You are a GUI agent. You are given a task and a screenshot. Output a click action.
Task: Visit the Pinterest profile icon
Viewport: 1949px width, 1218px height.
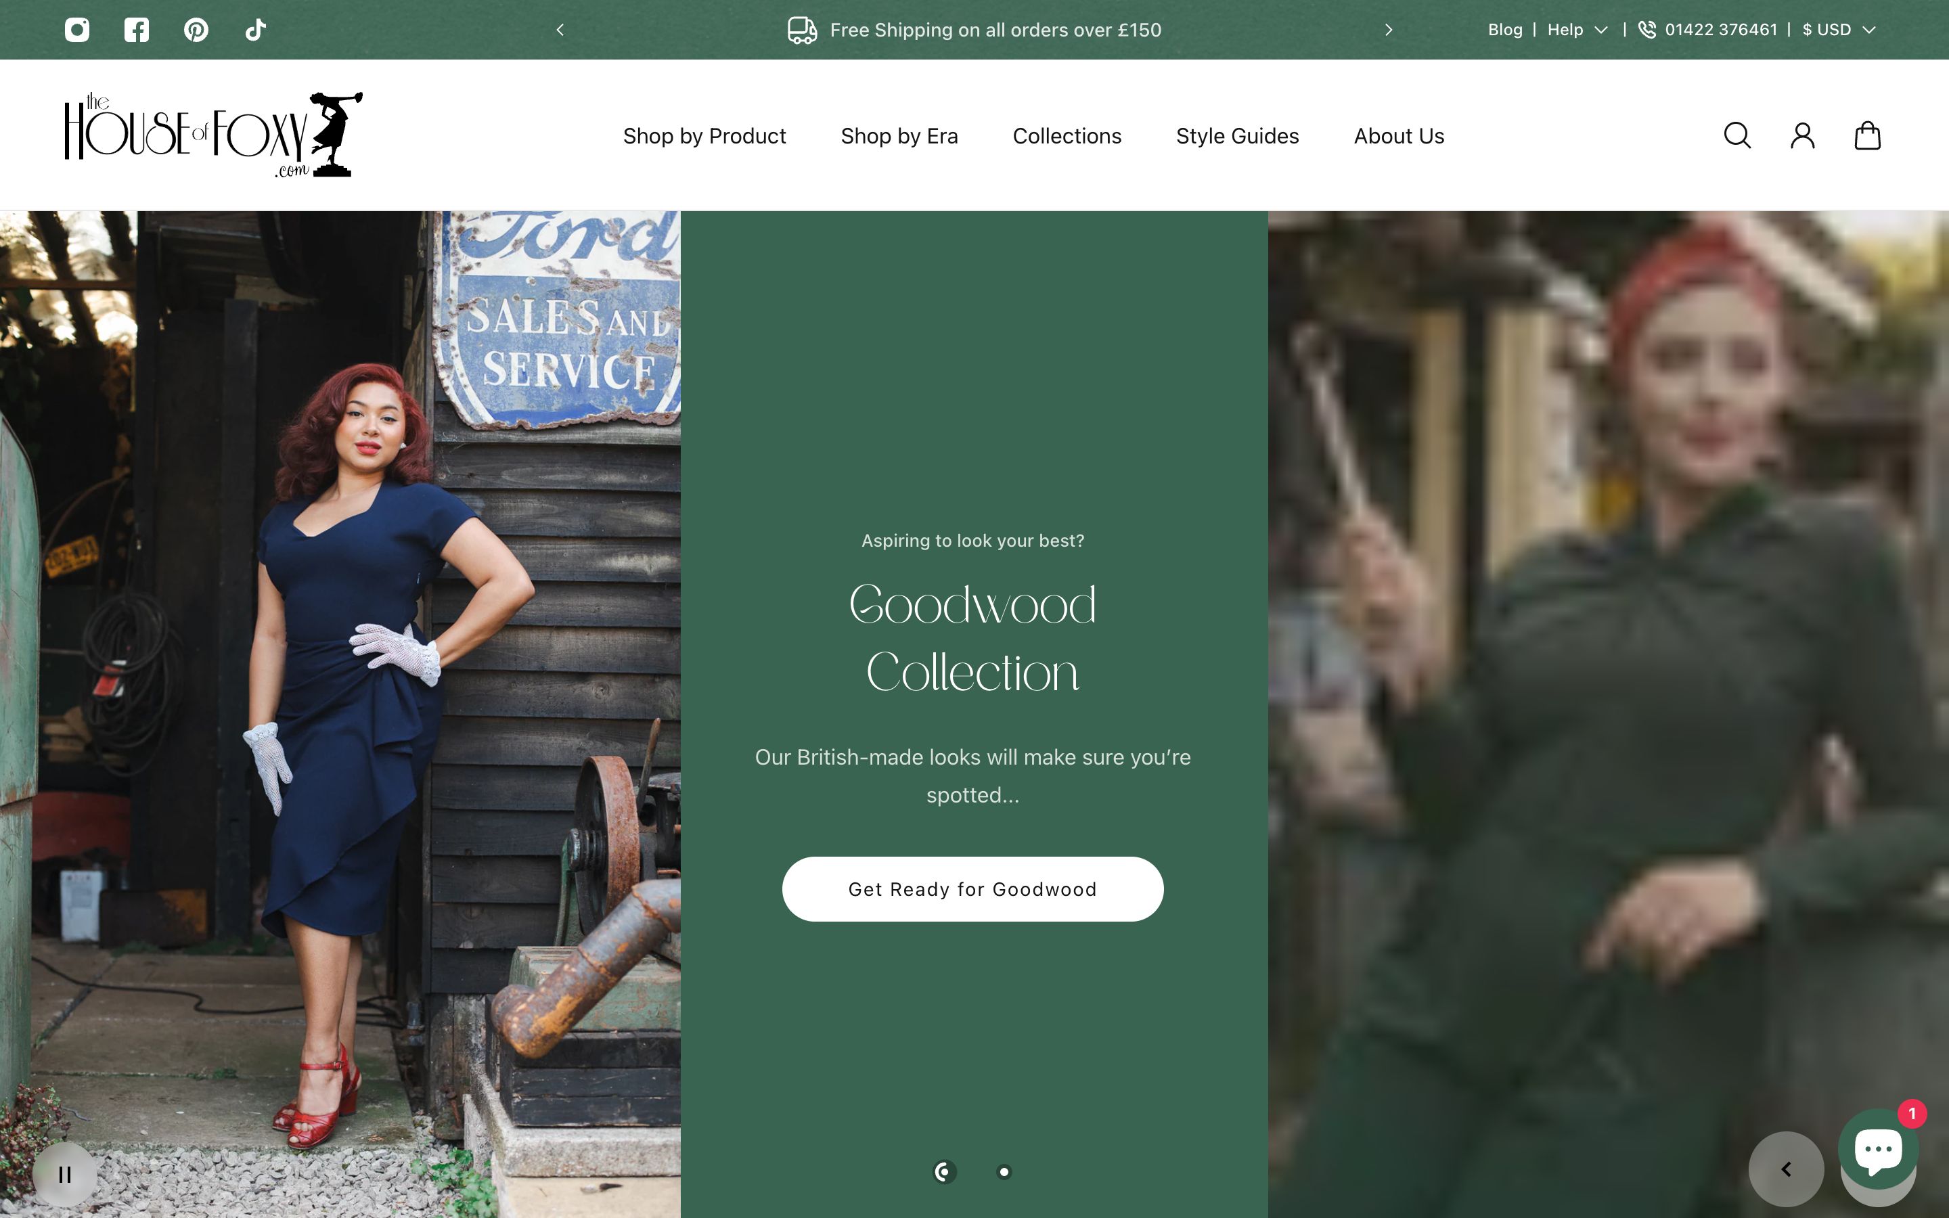coord(196,30)
